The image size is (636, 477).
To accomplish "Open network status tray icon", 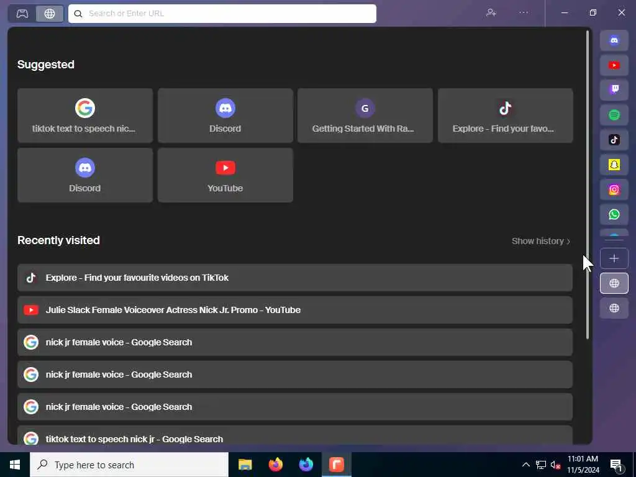I will pos(541,465).
